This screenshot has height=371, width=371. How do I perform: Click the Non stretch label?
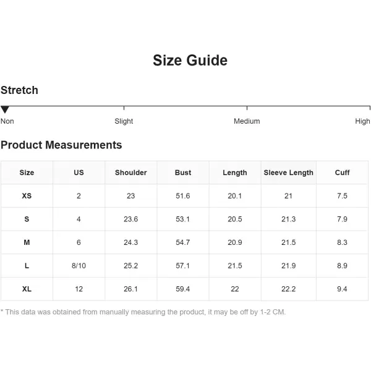point(7,121)
